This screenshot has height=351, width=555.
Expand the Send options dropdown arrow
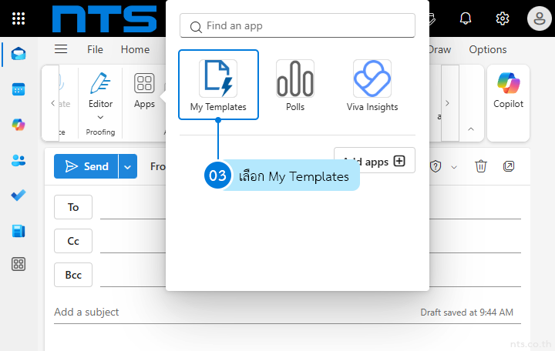pos(127,166)
